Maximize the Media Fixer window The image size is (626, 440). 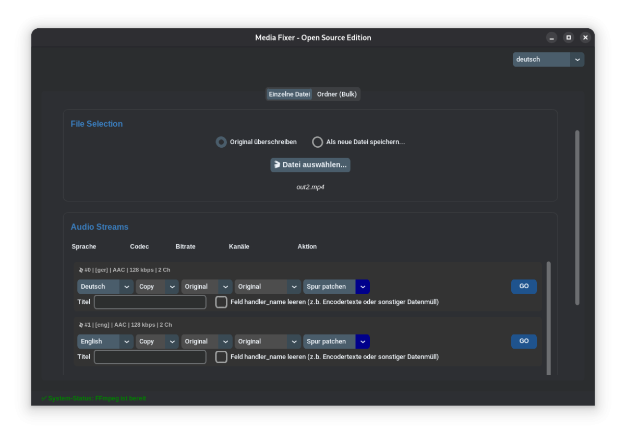coord(569,38)
